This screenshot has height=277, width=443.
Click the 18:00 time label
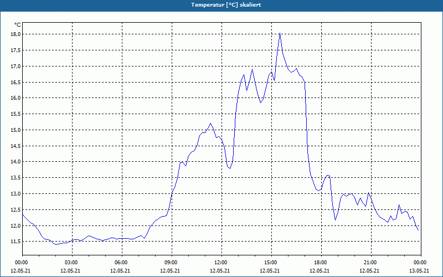click(x=322, y=263)
